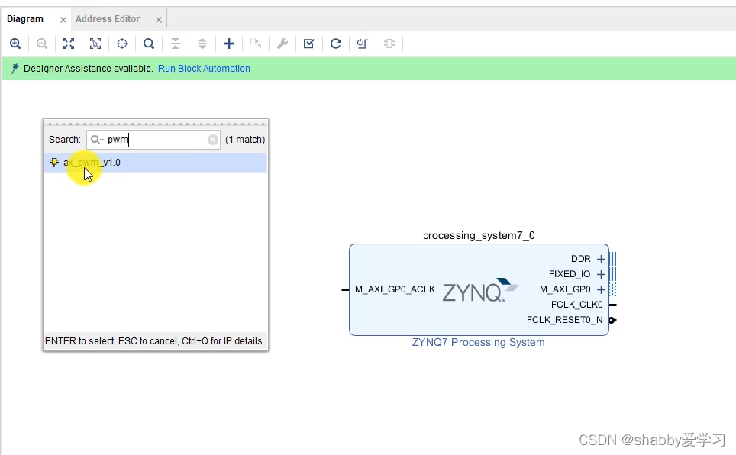Image resolution: width=736 pixels, height=455 pixels.
Task: Click the Regenerate Layout refresh icon
Action: click(x=336, y=44)
